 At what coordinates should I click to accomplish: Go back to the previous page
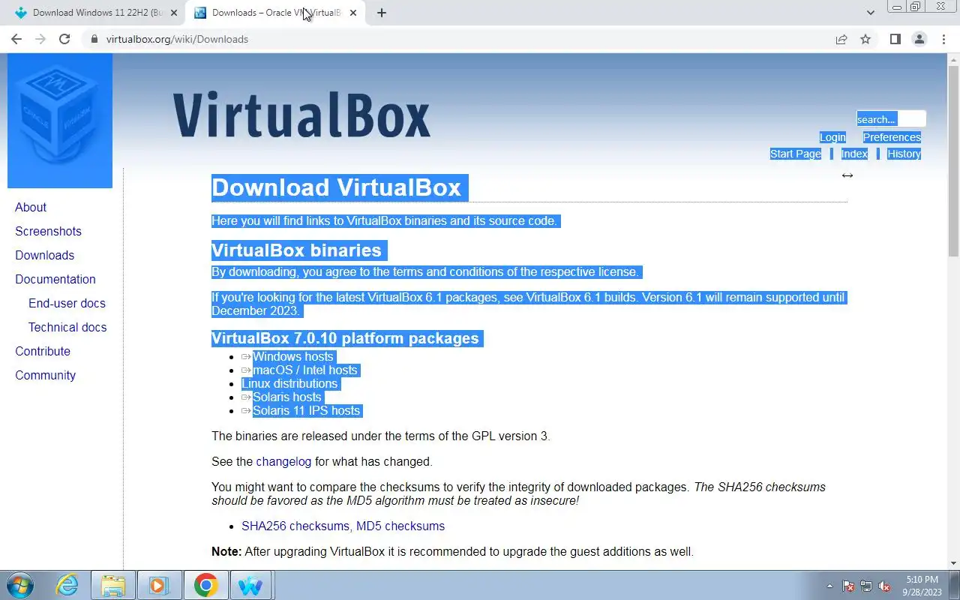pos(16,39)
